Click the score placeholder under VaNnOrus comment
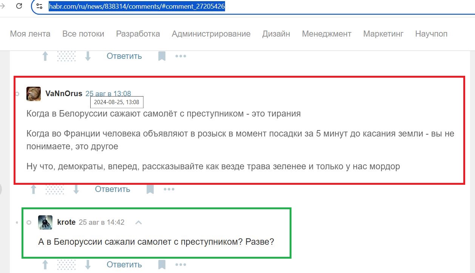475x273 pixels. point(55,189)
